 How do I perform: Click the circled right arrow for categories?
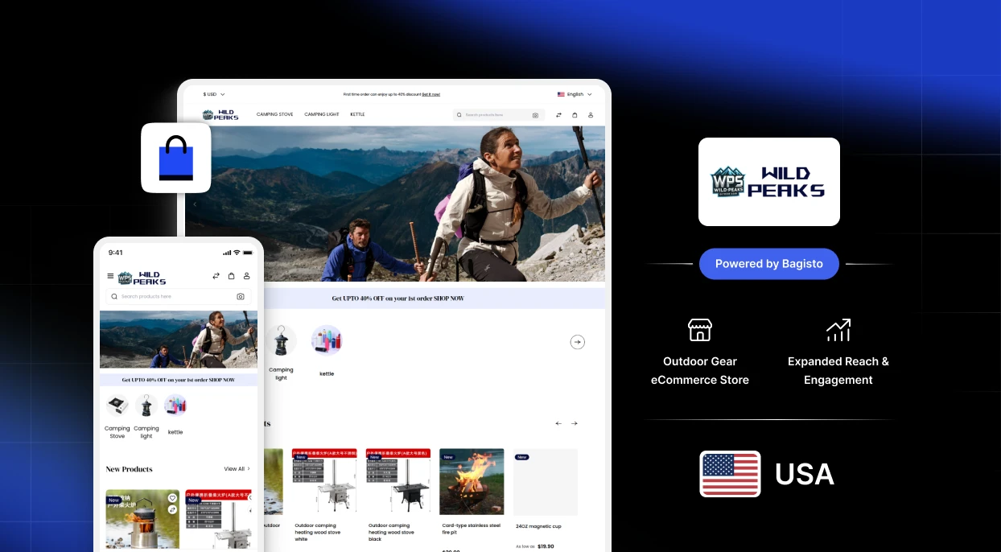(x=578, y=342)
